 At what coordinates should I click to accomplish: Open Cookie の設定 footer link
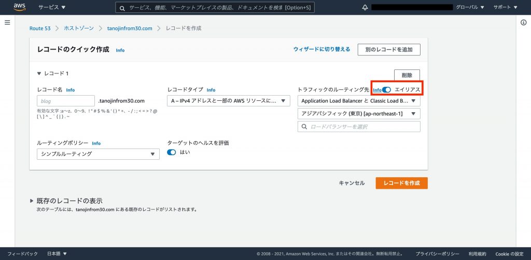point(509,254)
